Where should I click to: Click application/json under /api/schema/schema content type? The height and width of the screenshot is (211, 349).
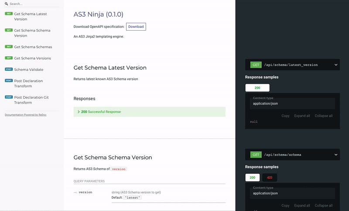point(265,194)
